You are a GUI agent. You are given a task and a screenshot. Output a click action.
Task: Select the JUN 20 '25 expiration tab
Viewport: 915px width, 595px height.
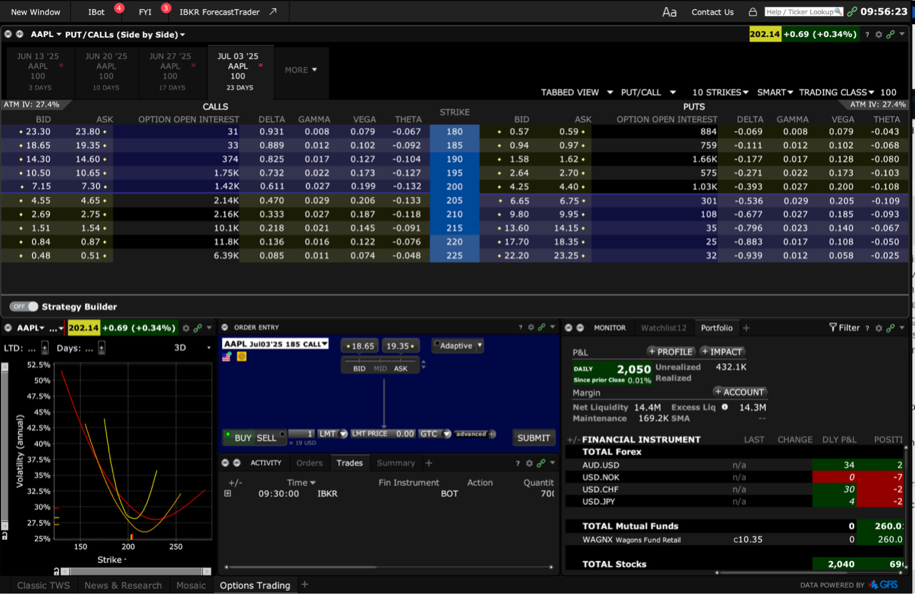pos(106,71)
